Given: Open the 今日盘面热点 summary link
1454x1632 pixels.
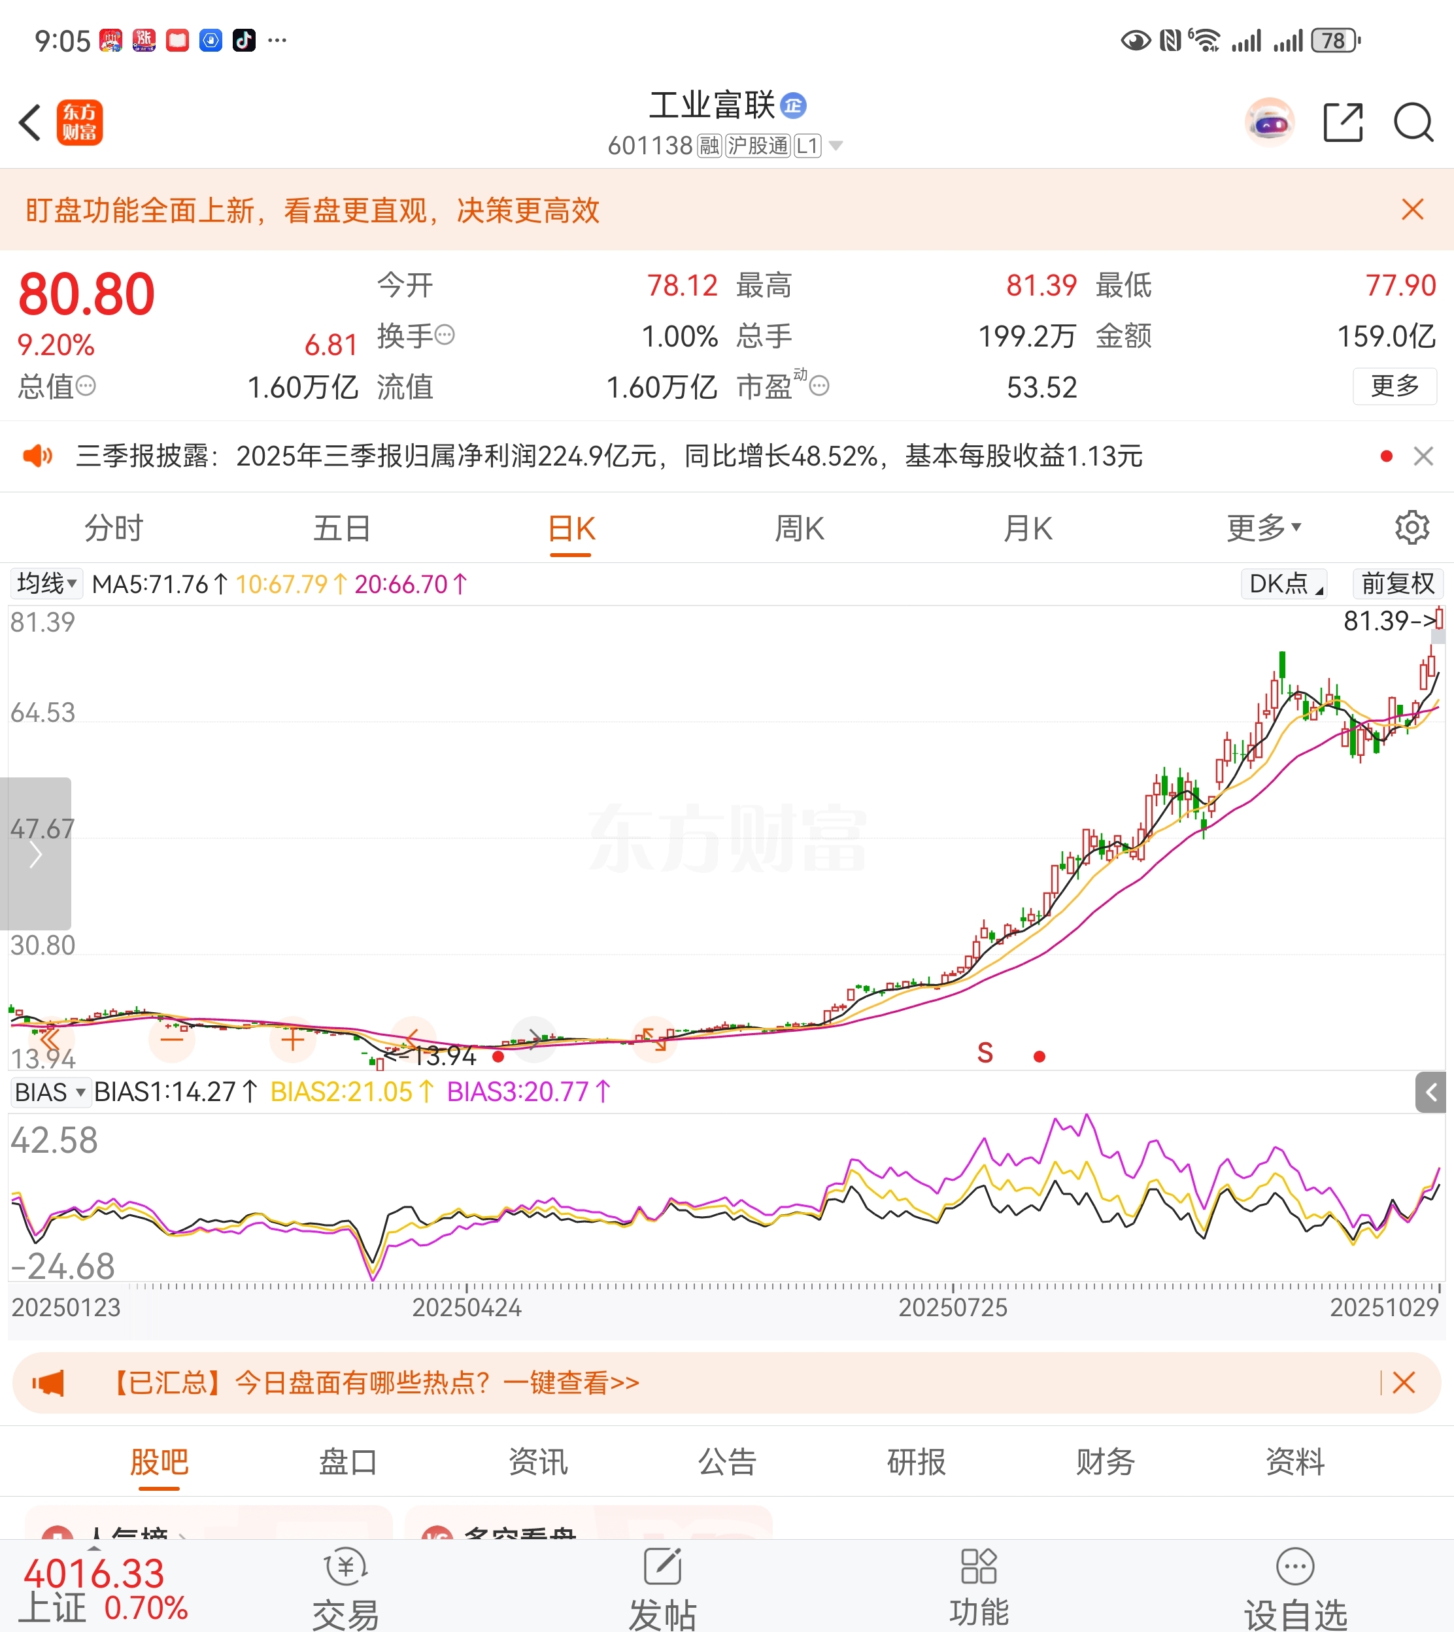Looking at the screenshot, I should point(375,1383).
